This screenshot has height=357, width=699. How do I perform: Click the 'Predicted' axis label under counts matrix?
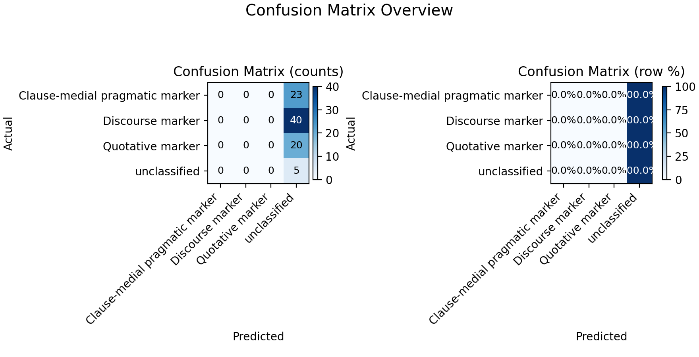pyautogui.click(x=258, y=336)
